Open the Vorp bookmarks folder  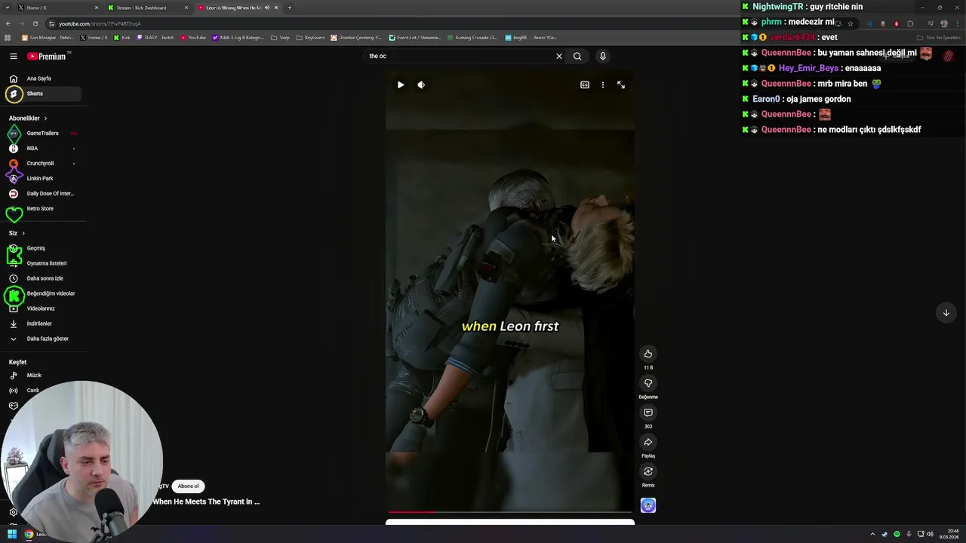pyautogui.click(x=281, y=38)
